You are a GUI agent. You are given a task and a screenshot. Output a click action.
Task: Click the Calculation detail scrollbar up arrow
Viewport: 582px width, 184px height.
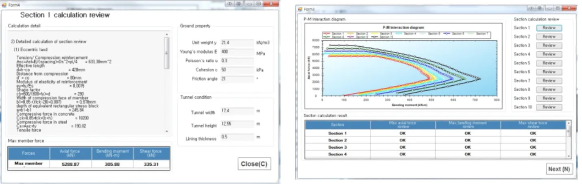[166, 33]
